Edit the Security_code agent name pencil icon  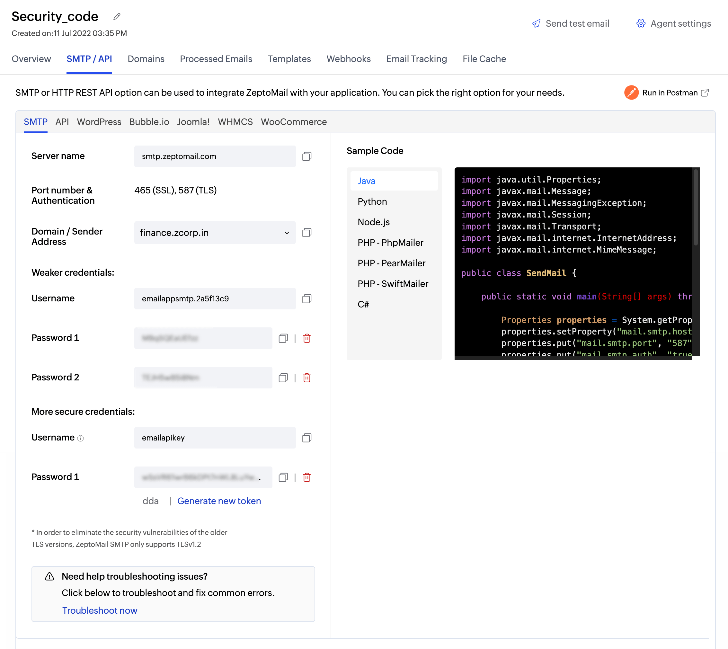tap(117, 16)
